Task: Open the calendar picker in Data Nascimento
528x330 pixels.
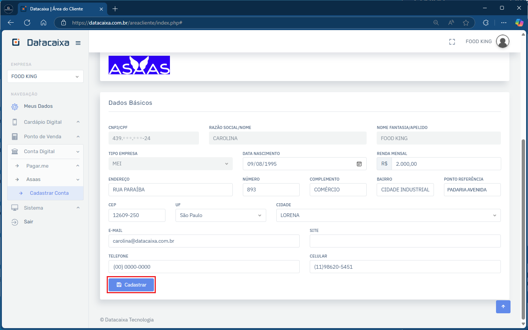Action: 359,164
